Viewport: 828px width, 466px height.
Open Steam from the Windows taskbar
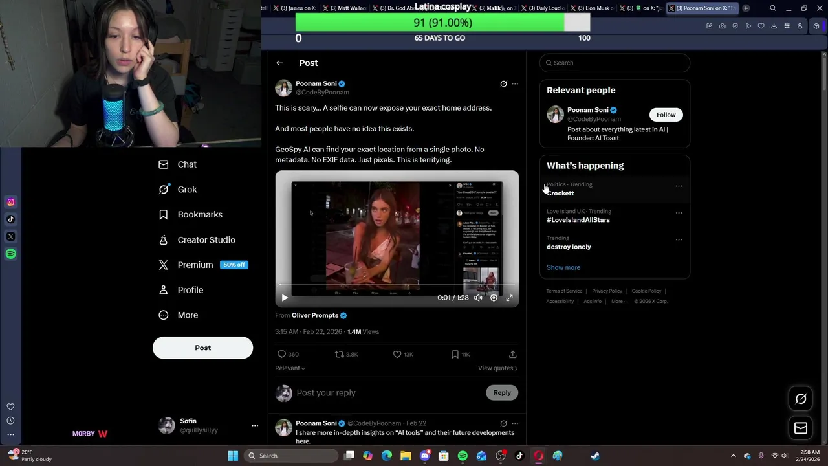(594, 456)
